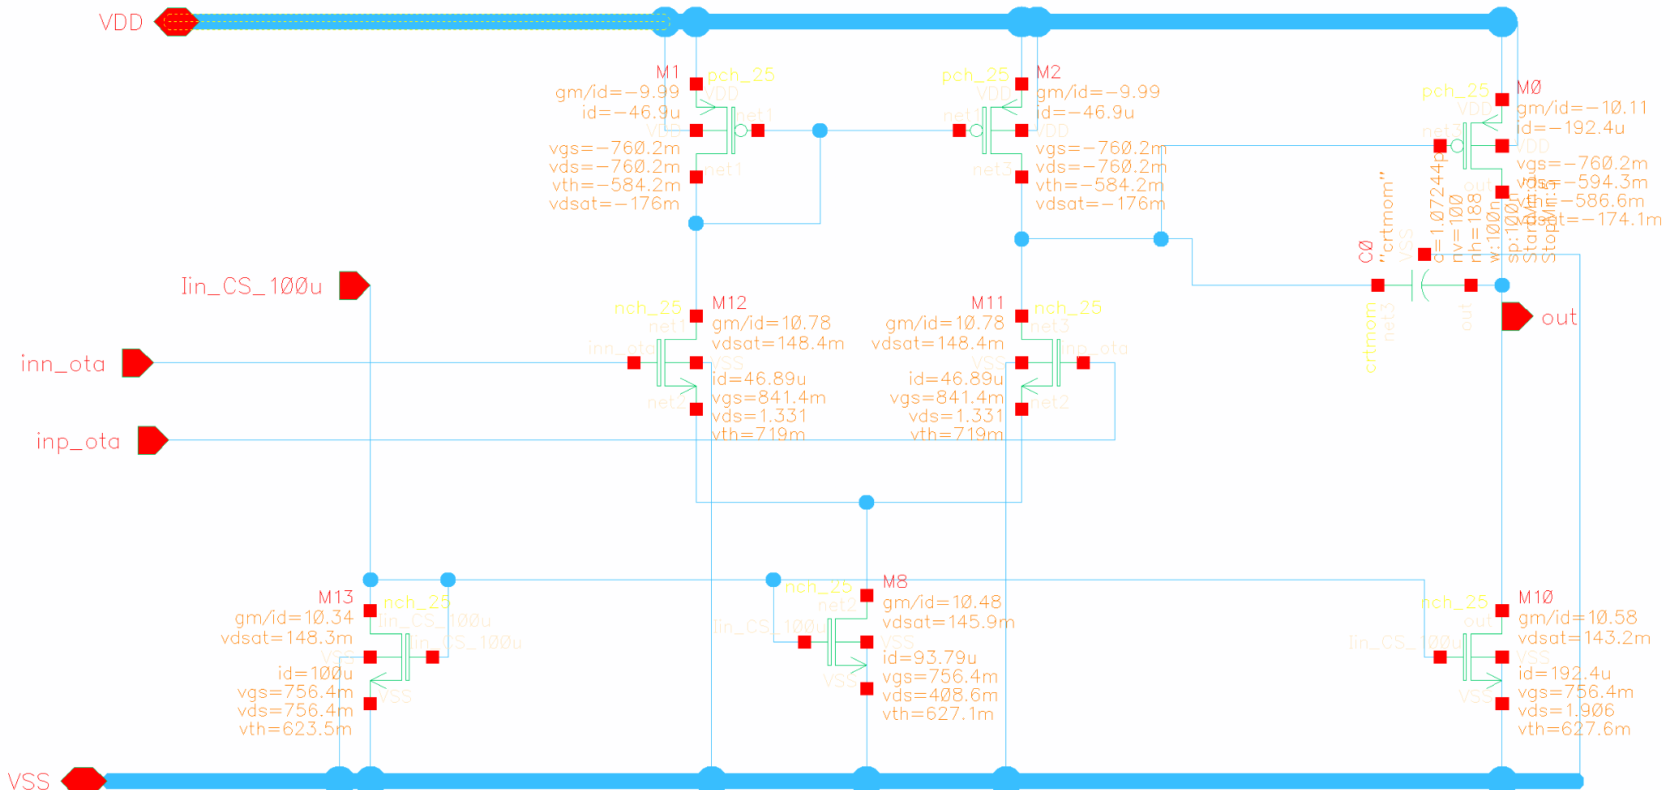Viewport: 1670px width, 790px height.
Task: Select the VSS pin symbol
Action: (83, 779)
